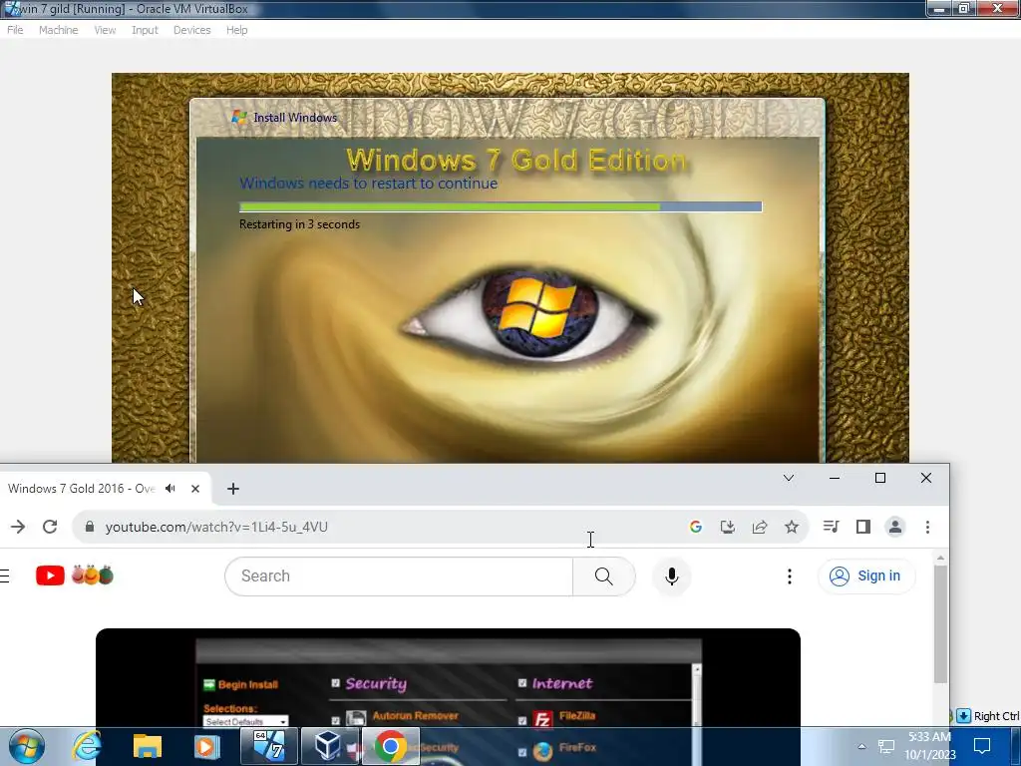Reload the YouTube page
This screenshot has height=766, width=1021.
coord(50,527)
